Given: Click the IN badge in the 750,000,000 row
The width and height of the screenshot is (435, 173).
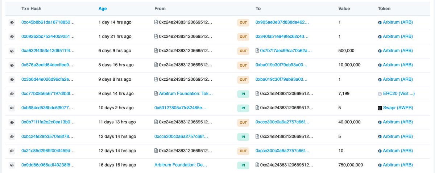Looking at the screenshot, I should tap(243, 165).
